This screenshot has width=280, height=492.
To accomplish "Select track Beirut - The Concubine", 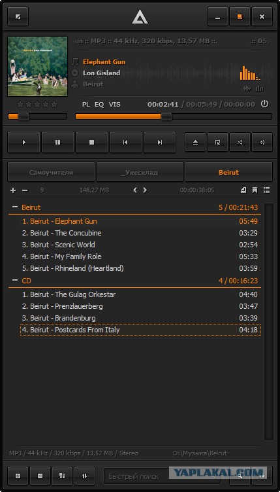I will [140, 233].
